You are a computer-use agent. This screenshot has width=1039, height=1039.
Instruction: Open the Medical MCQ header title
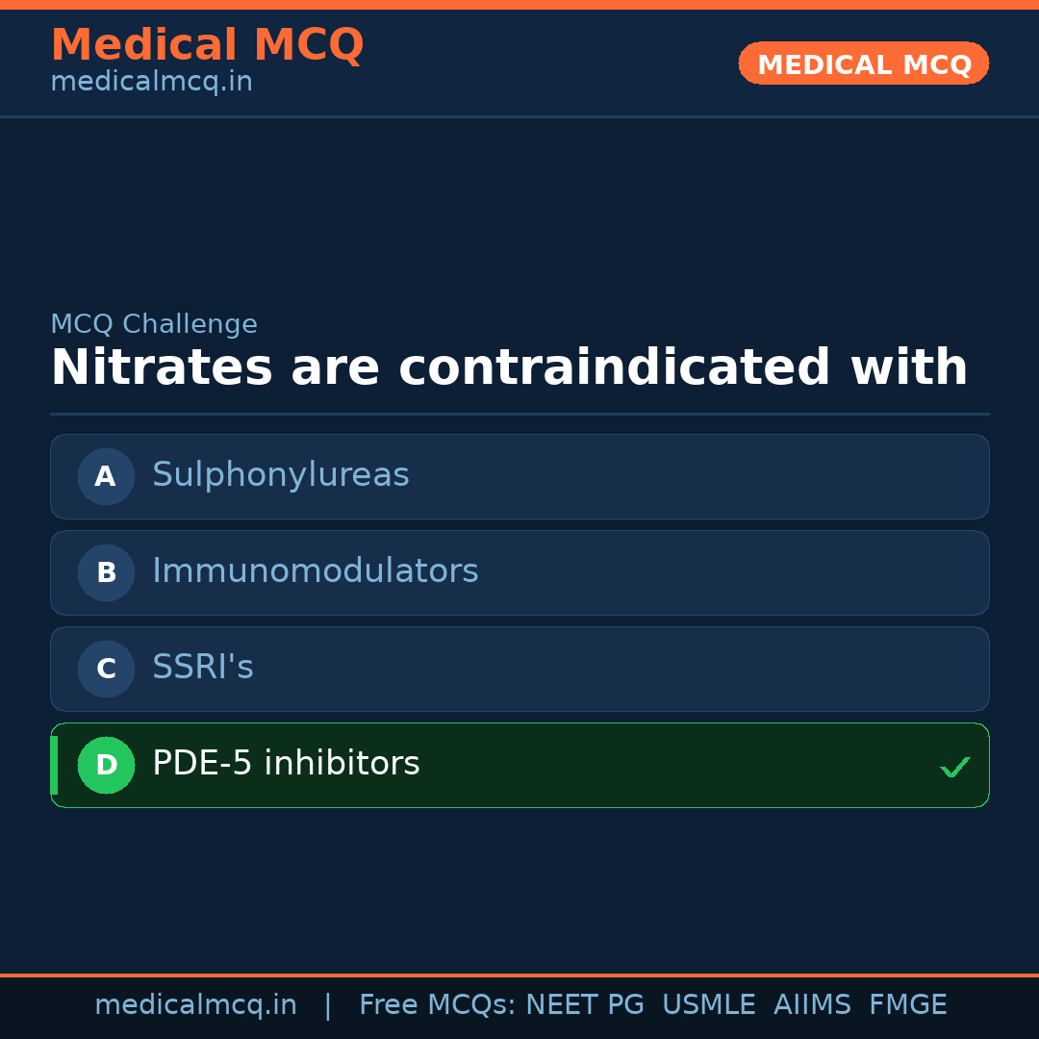point(207,45)
